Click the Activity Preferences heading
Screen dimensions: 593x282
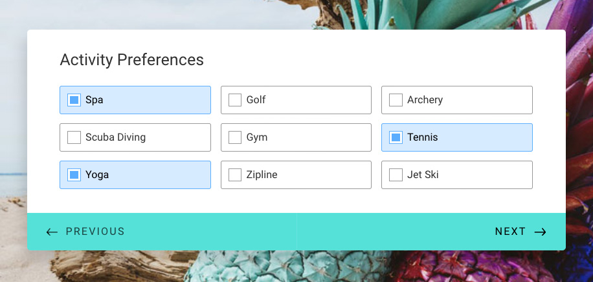(x=131, y=60)
